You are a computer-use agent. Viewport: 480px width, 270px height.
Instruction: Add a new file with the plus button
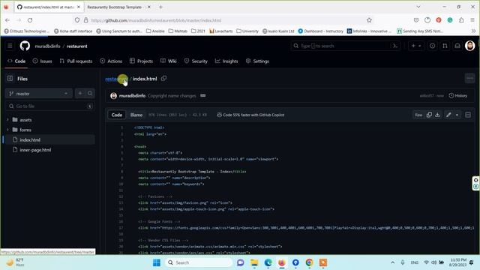tap(80, 93)
